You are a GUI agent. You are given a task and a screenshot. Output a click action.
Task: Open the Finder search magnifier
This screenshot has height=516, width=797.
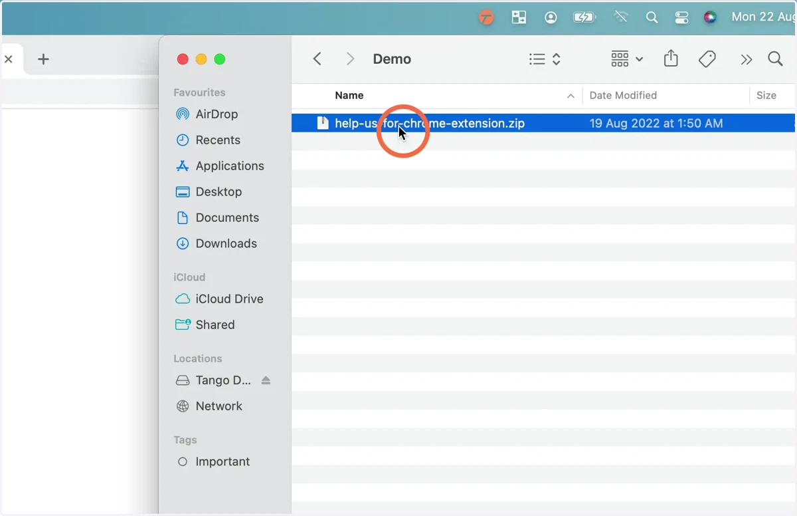pos(775,59)
